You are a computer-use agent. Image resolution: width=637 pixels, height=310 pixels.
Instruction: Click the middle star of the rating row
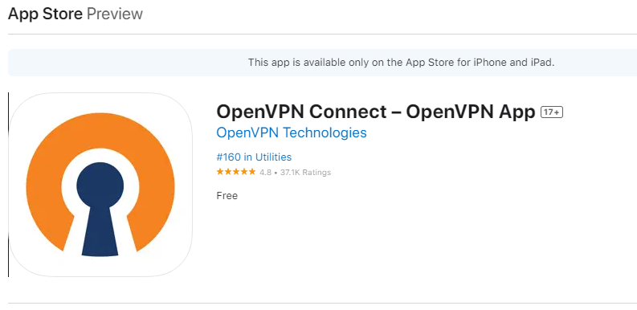click(x=236, y=172)
